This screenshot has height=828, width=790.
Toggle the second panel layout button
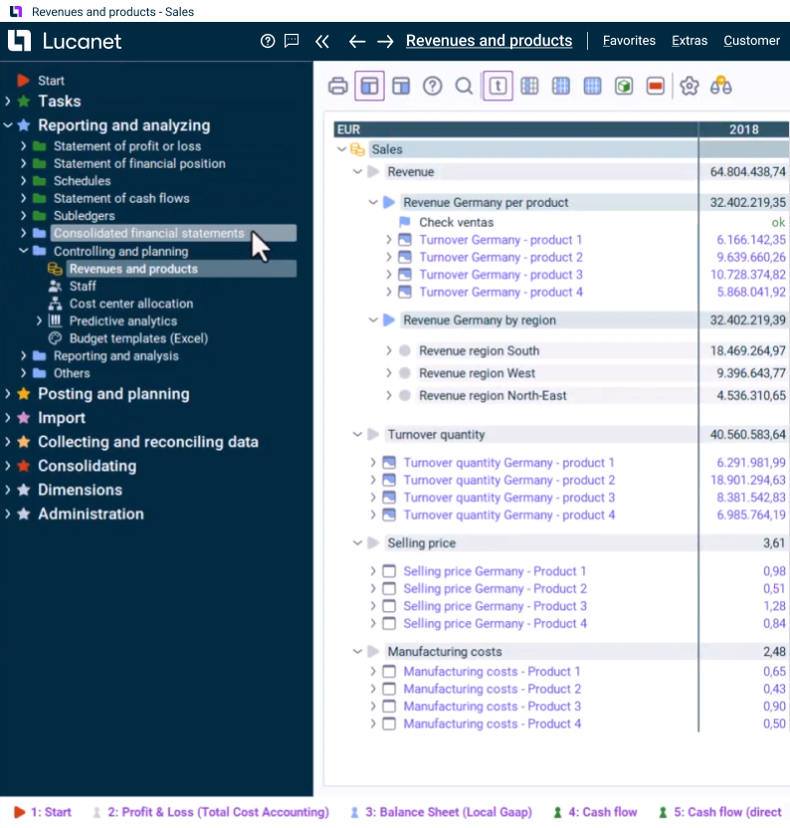click(401, 86)
